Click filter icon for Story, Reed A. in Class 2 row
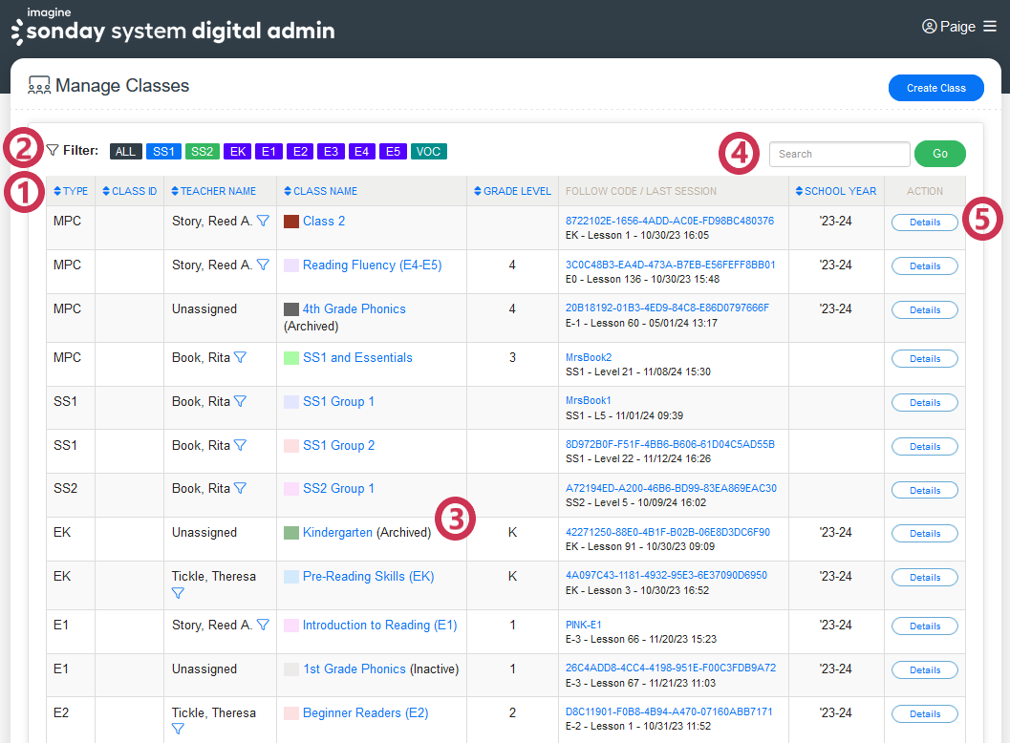The image size is (1010, 743). tap(263, 222)
